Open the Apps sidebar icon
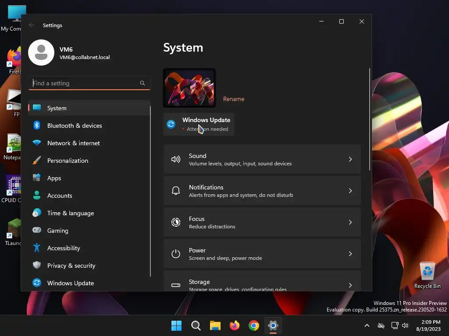 point(37,178)
